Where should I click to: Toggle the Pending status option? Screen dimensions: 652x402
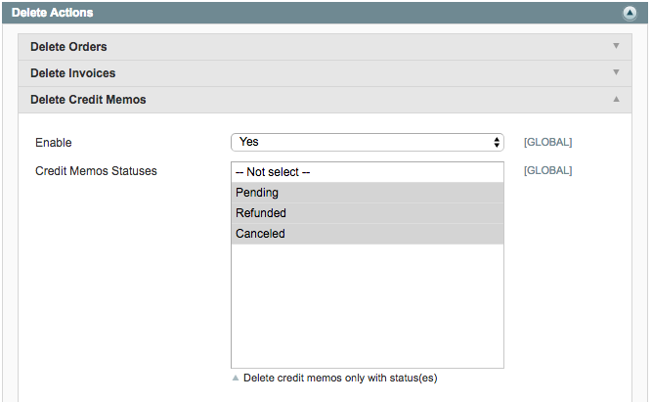tap(368, 193)
